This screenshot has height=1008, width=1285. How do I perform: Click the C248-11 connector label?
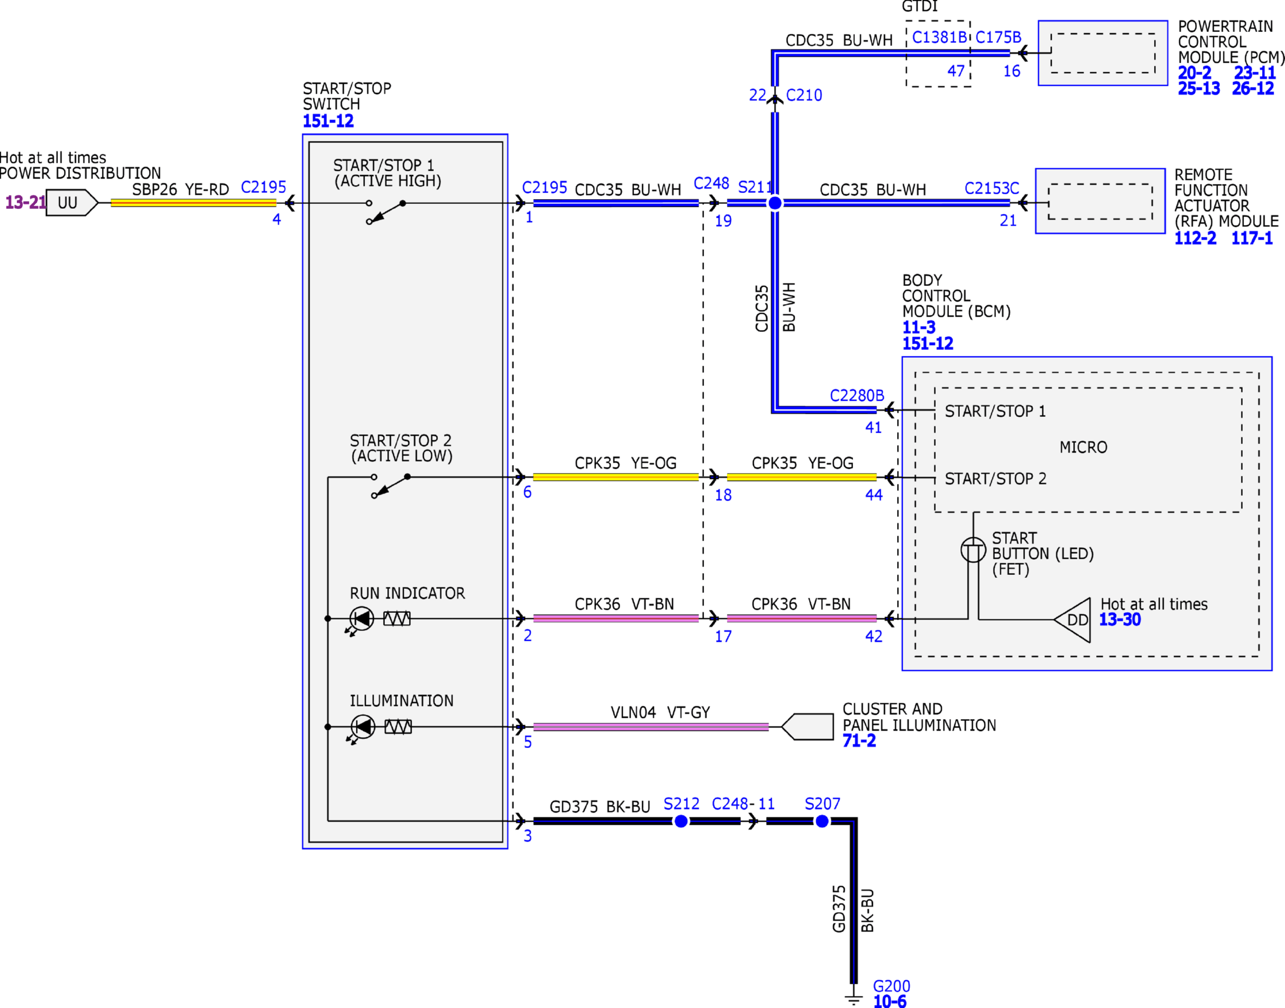(x=743, y=804)
